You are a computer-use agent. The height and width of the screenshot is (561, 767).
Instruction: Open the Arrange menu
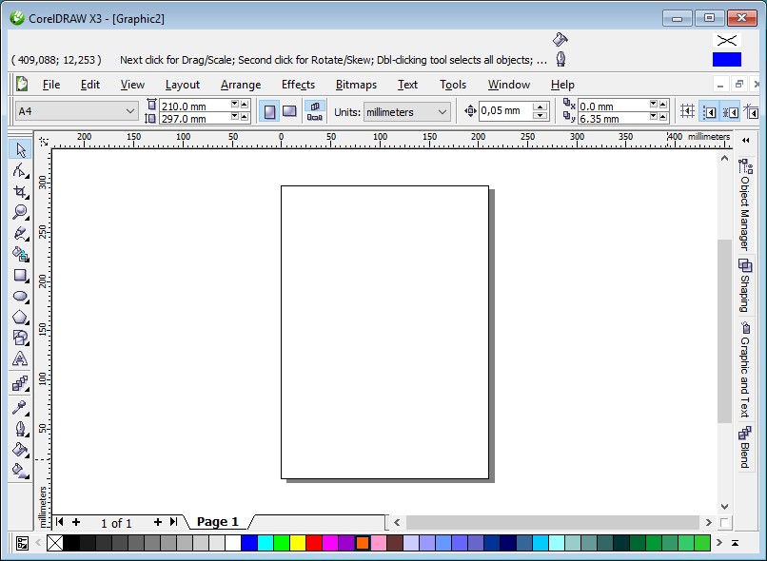tap(241, 85)
